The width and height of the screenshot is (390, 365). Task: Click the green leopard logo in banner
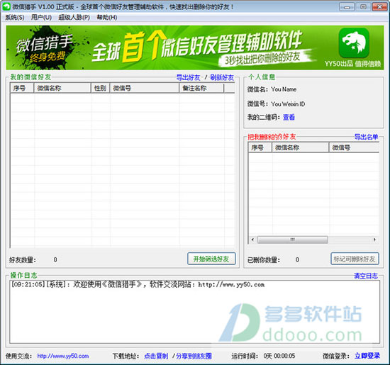[x=354, y=43]
